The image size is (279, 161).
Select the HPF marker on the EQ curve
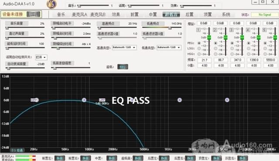pyautogui.click(x=34, y=100)
